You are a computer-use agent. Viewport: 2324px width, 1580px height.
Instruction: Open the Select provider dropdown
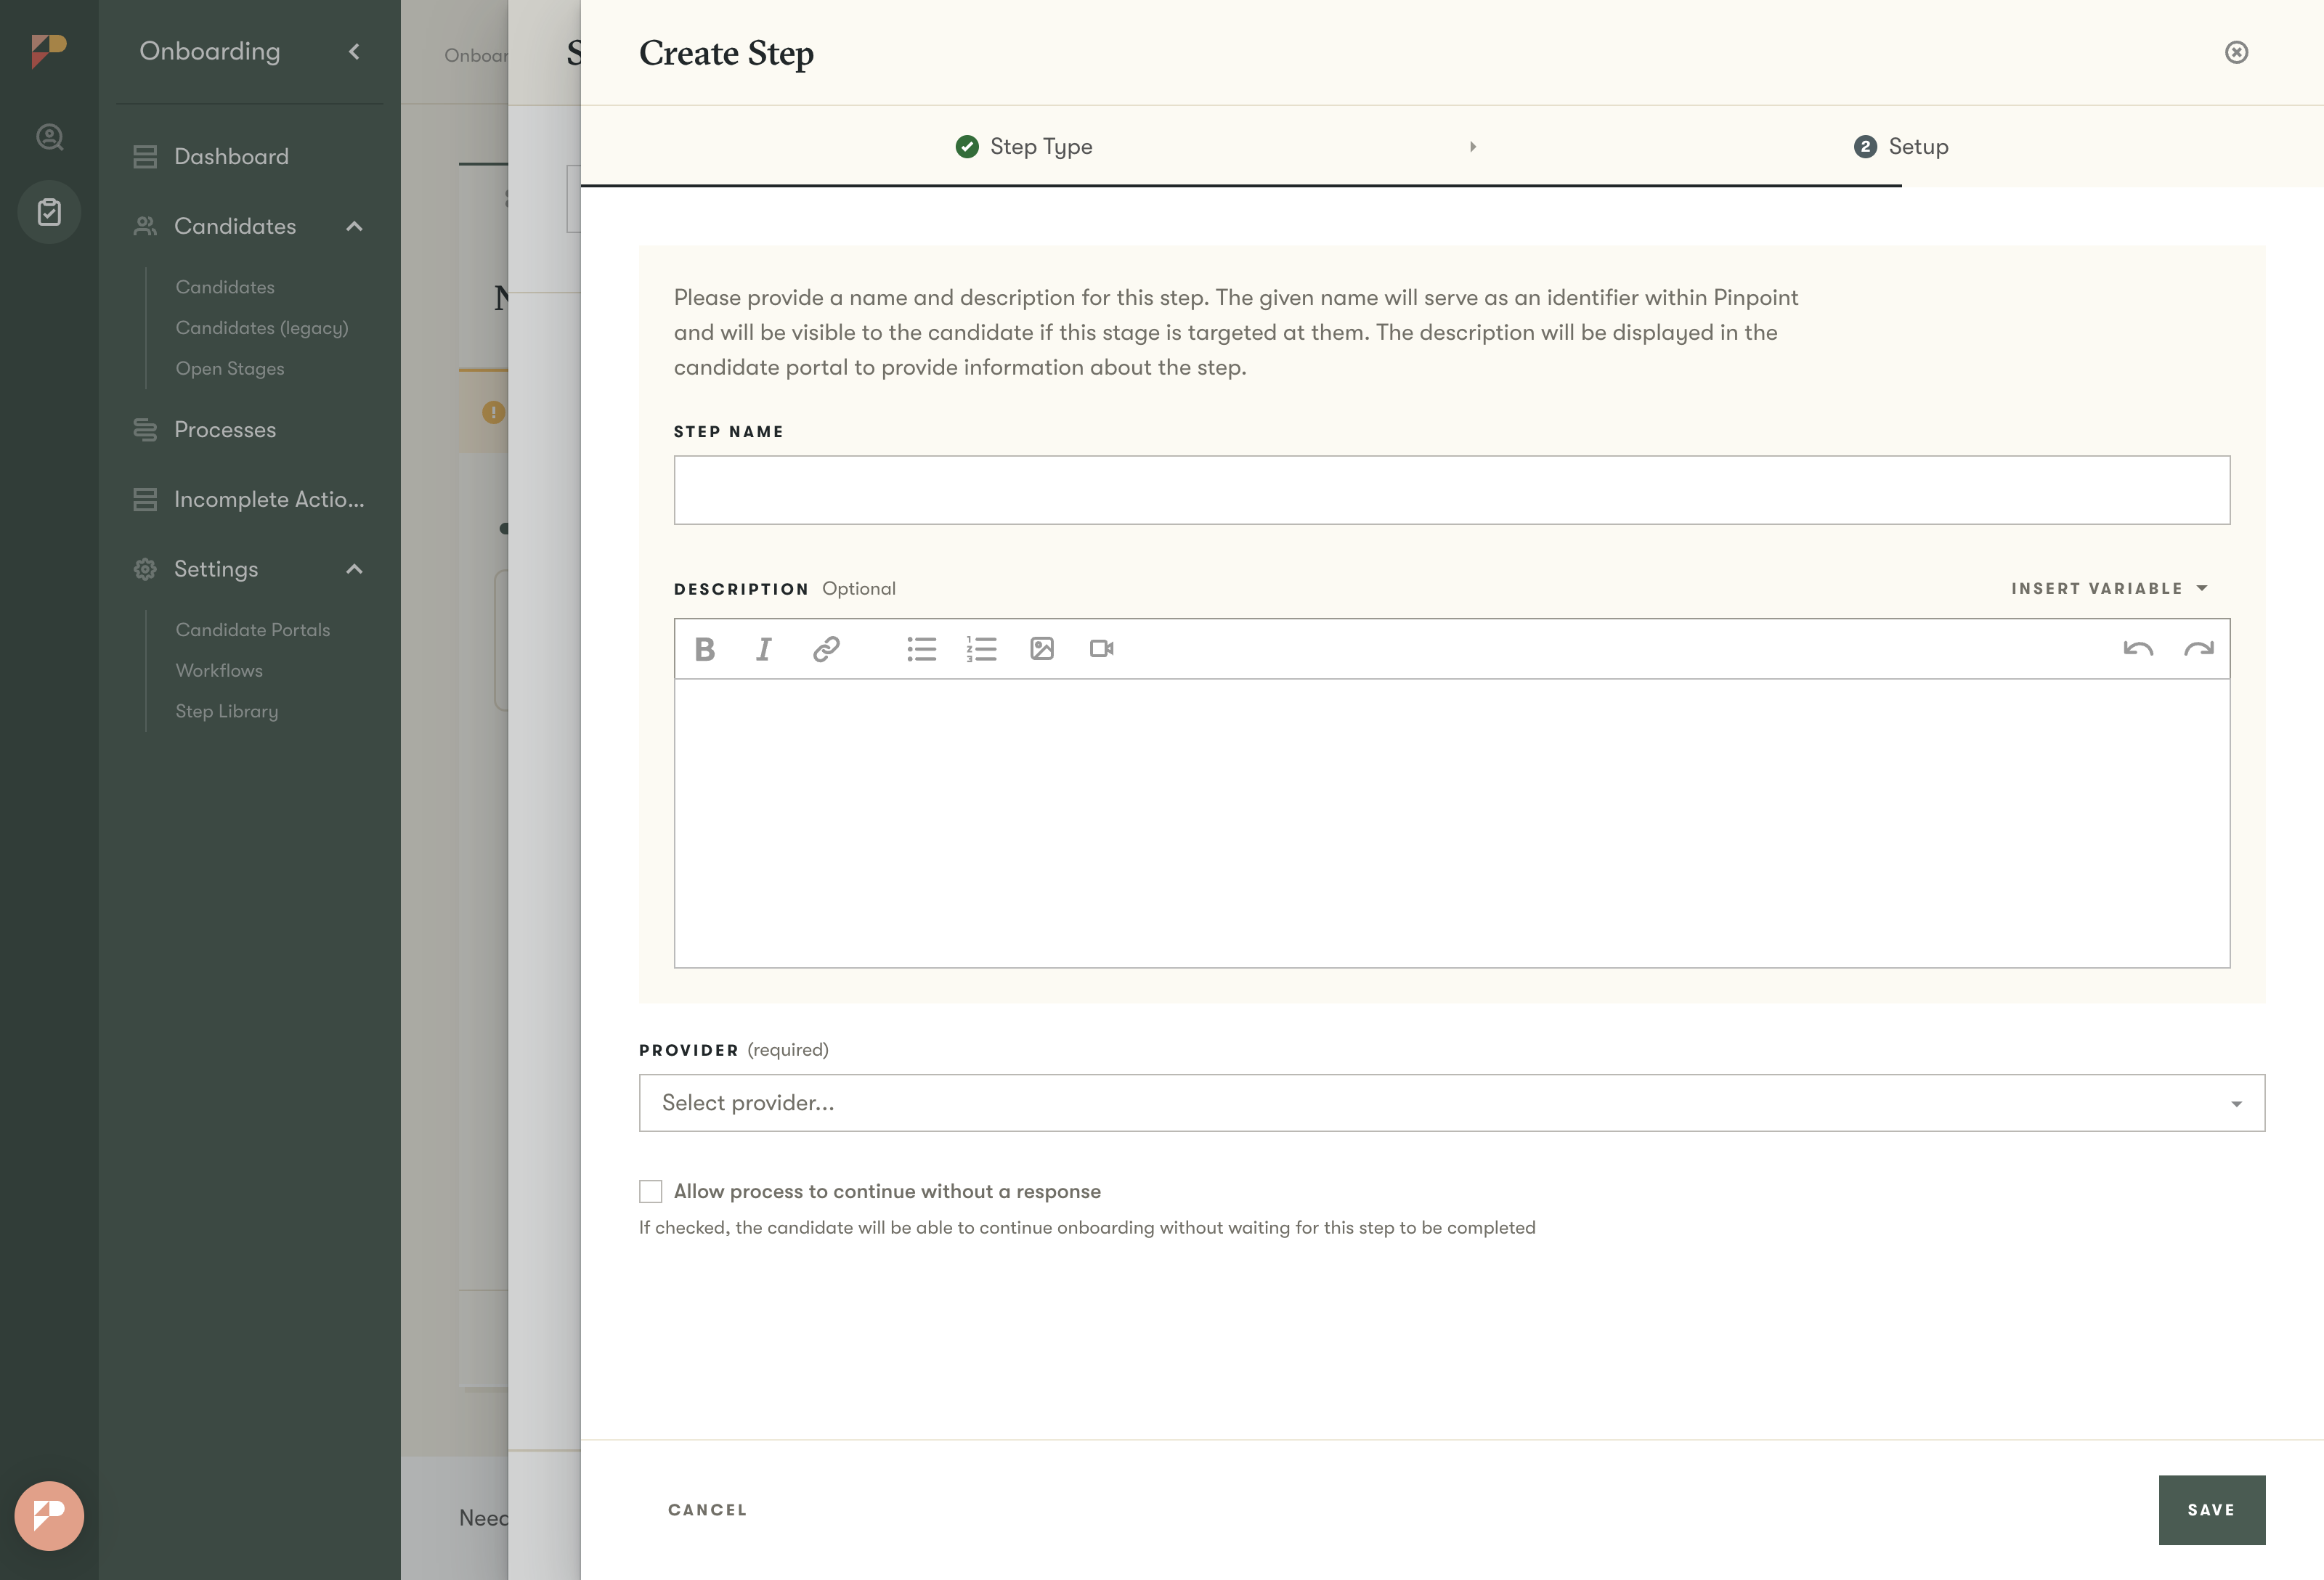(x=1451, y=1103)
